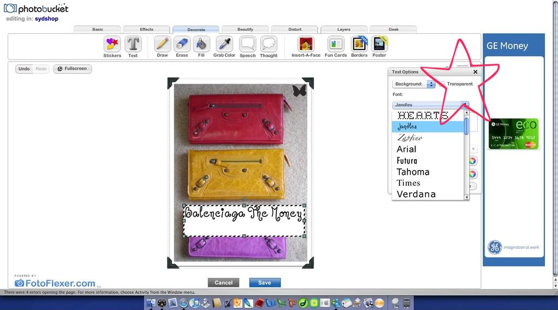The height and width of the screenshot is (310, 558).
Task: Launch Microsoft Word from the Dock
Action: (x=271, y=303)
